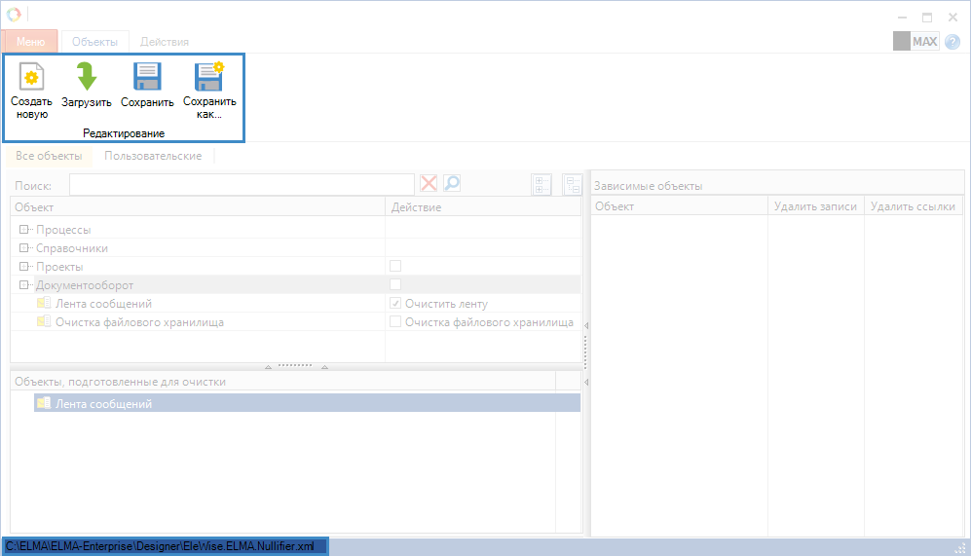Click the Объекты, подготовленные для очистки header
This screenshot has width=971, height=556.
(283, 382)
